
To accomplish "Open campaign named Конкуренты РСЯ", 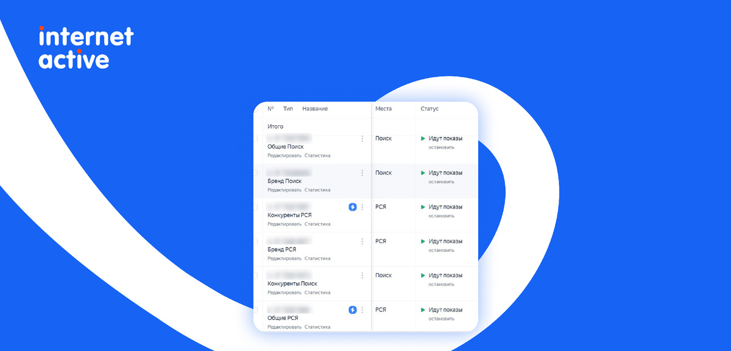I will point(290,215).
